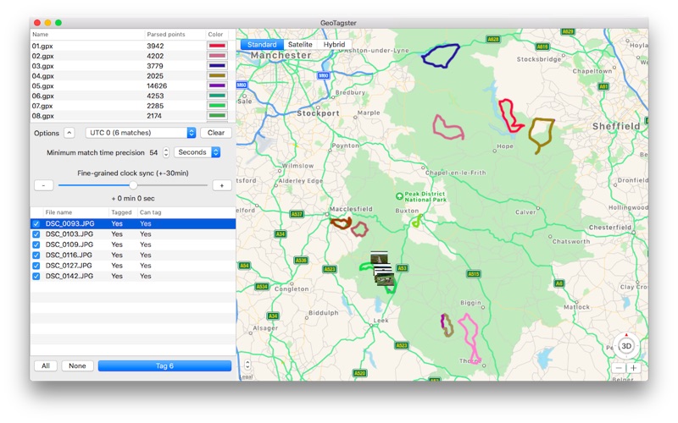Uncheck the DSC_0116.JPG checkbox
The height and width of the screenshot is (423, 678).
tap(36, 255)
